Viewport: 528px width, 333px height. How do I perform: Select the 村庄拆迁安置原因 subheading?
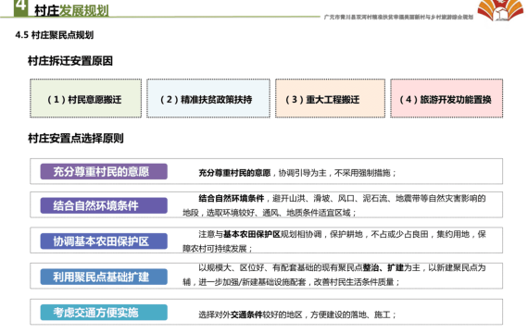[70, 61]
